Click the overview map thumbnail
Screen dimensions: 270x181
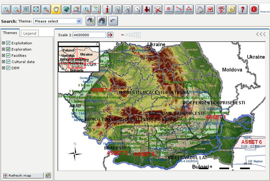[79, 59]
